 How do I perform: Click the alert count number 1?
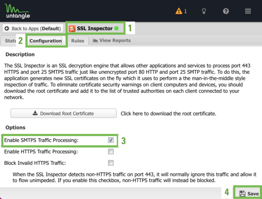[185, 11]
